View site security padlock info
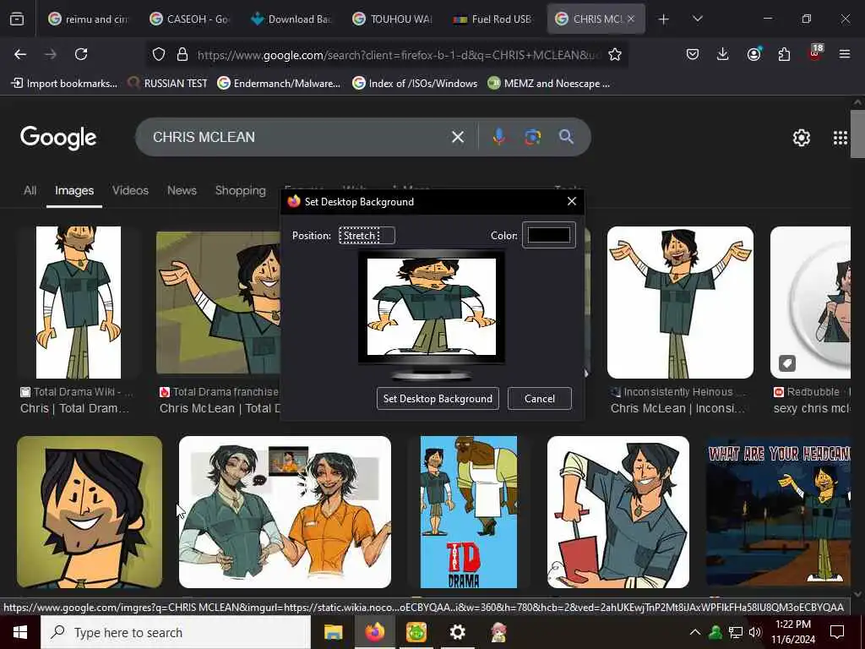 (182, 54)
